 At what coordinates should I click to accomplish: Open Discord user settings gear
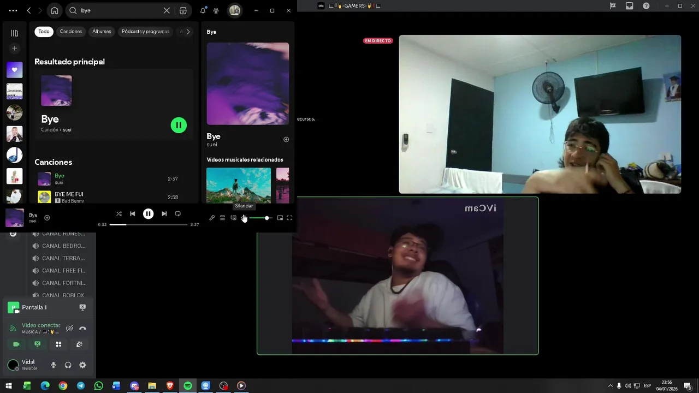pyautogui.click(x=82, y=365)
